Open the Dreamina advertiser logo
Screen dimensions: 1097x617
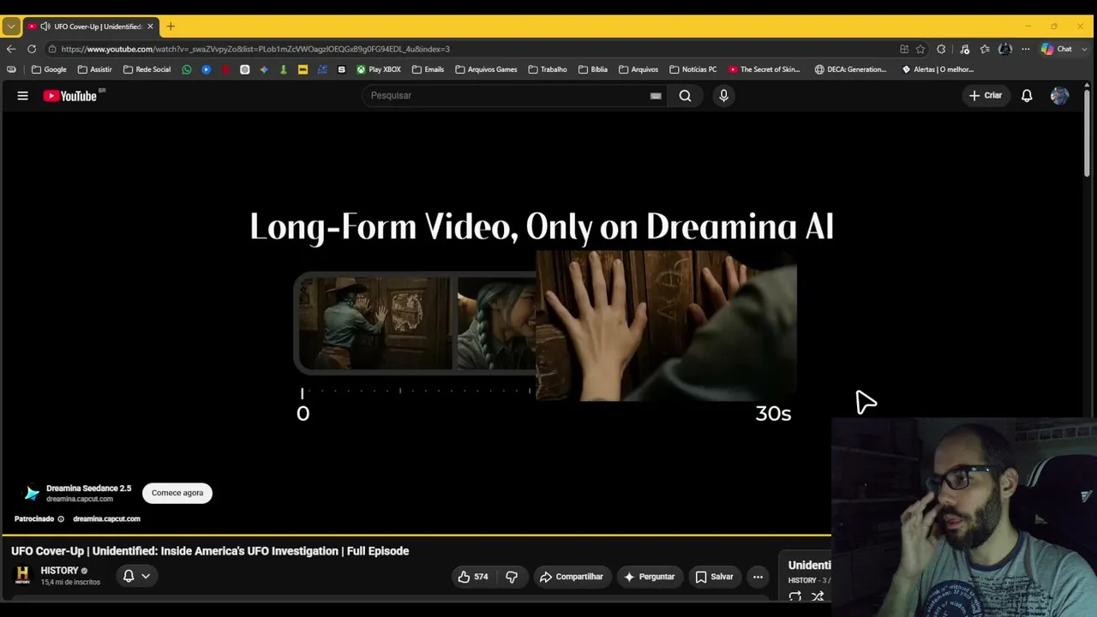click(x=32, y=493)
